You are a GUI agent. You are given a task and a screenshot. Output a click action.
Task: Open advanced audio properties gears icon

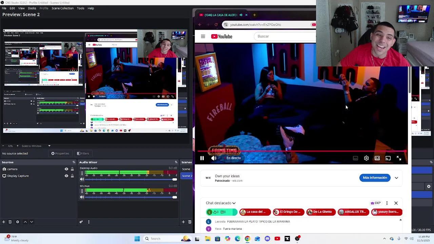81,222
